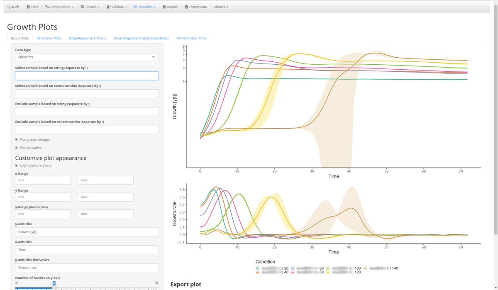The image size is (498, 290).
Task: Toggle the Plot derivative checkbox
Action: coord(17,148)
